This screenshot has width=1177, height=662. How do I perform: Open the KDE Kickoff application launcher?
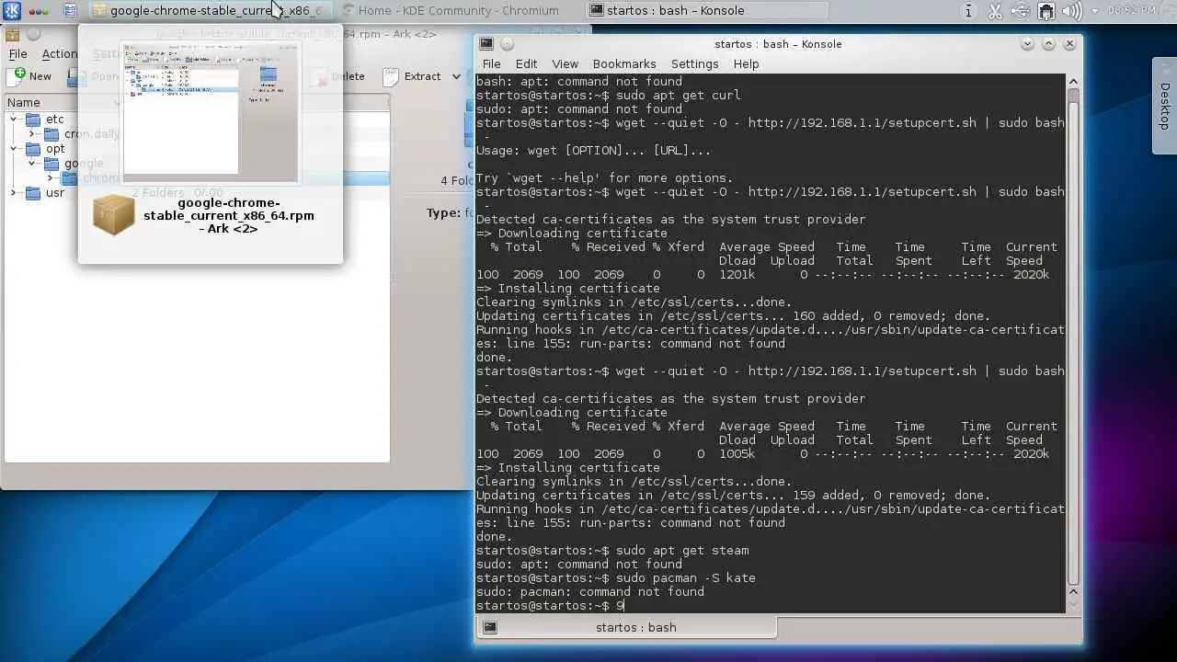[x=11, y=11]
